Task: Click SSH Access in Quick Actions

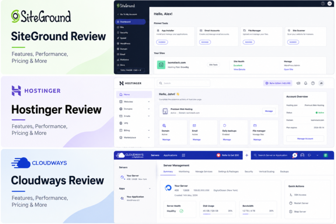Action: pyautogui.click(x=298, y=195)
